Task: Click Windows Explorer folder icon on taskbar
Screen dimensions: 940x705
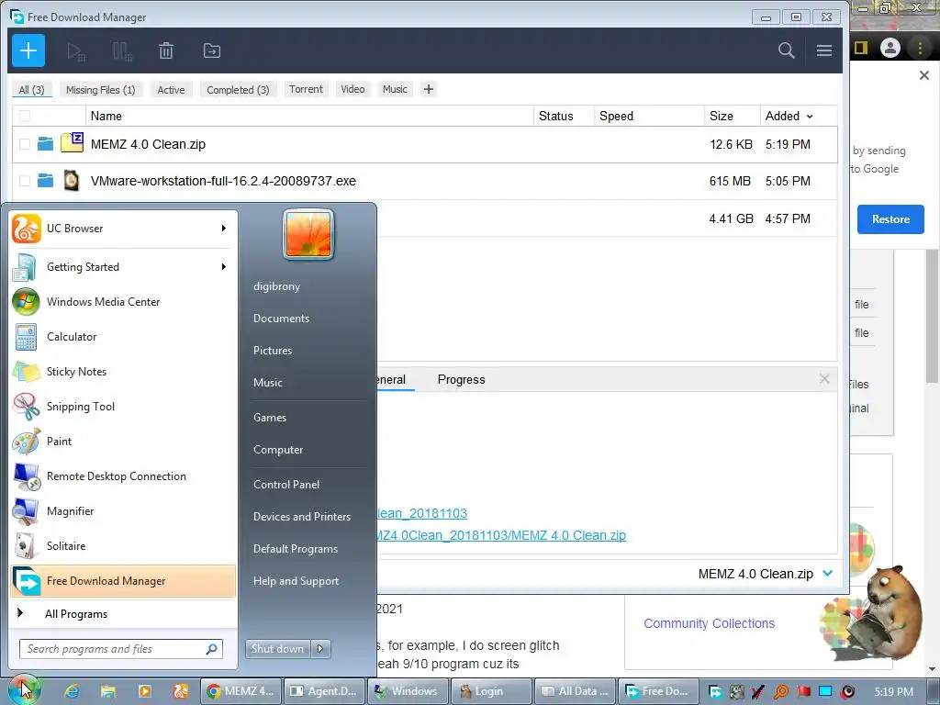Action: 108,691
